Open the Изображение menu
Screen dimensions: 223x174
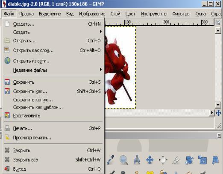[x=92, y=14]
